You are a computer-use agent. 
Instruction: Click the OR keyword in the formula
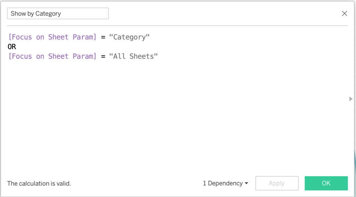[12, 47]
